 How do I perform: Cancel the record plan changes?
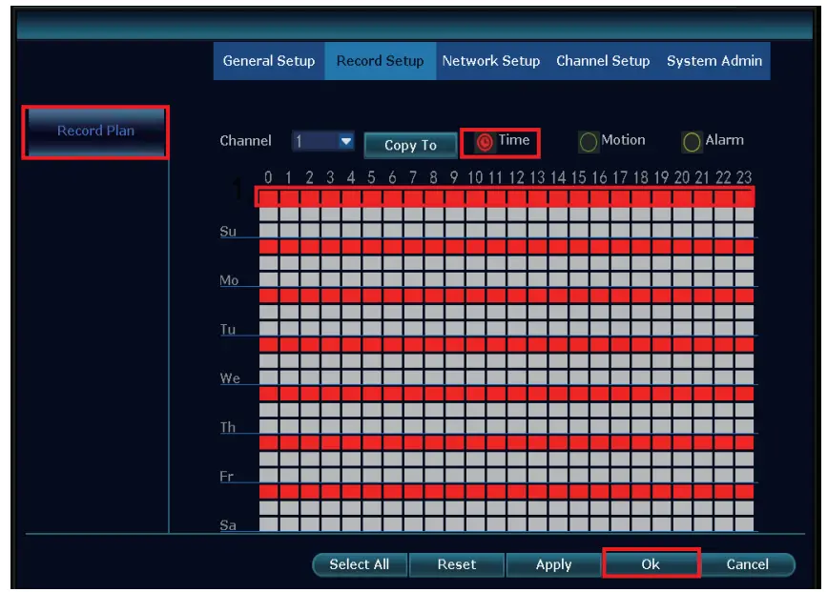tap(749, 563)
